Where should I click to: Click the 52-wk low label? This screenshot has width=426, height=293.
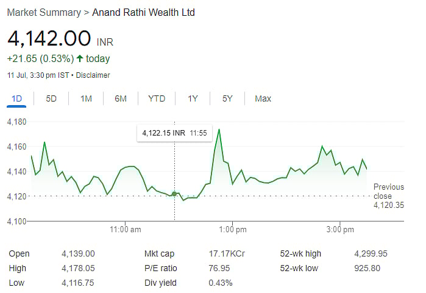299,268
